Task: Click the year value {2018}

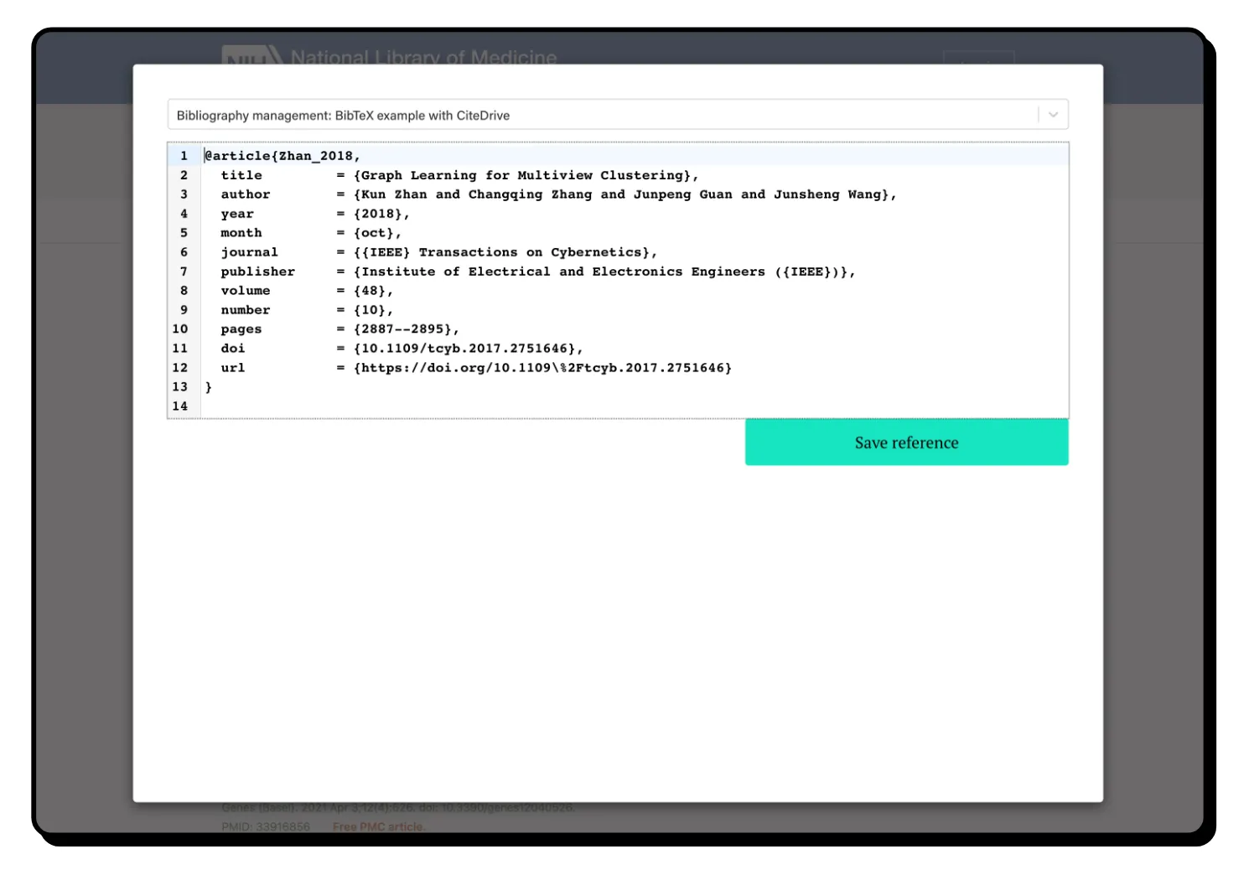Action: [x=380, y=214]
